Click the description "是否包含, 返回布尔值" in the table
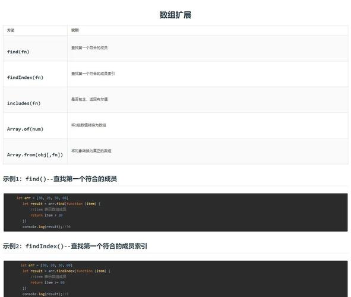 [x=89, y=99]
